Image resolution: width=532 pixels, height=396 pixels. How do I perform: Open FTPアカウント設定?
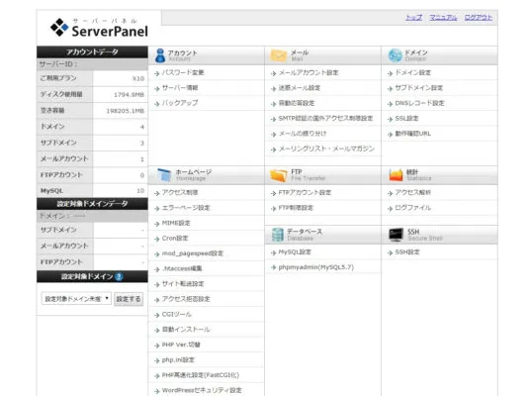[305, 193]
